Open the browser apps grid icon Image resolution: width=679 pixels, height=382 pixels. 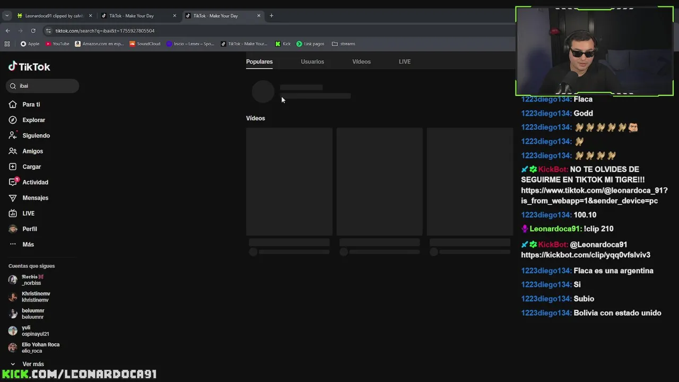tap(7, 44)
